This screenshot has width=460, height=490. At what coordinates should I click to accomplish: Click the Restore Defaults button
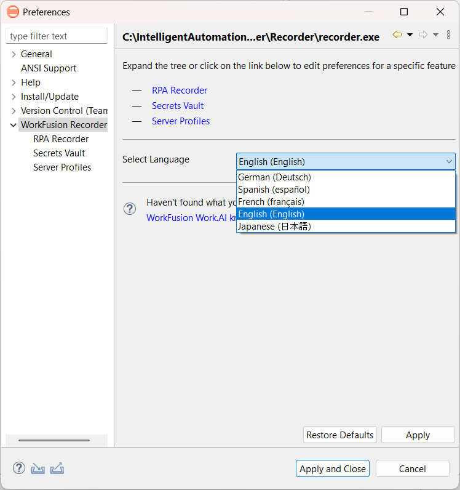(339, 435)
